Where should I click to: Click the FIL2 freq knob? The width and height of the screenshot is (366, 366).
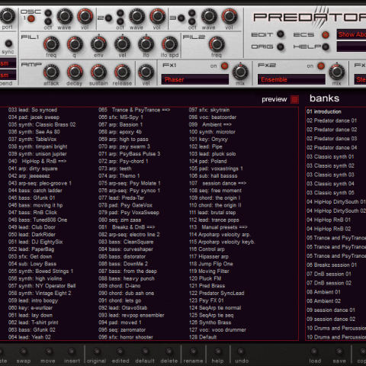click(x=217, y=44)
